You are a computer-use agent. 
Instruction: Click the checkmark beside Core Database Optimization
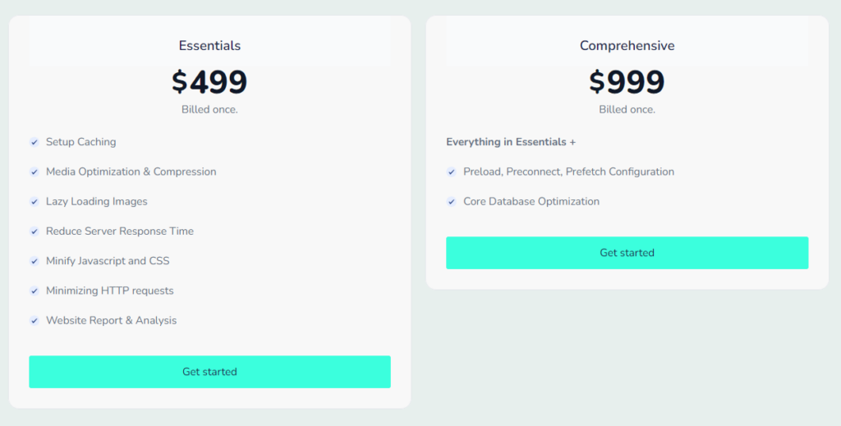click(x=452, y=202)
